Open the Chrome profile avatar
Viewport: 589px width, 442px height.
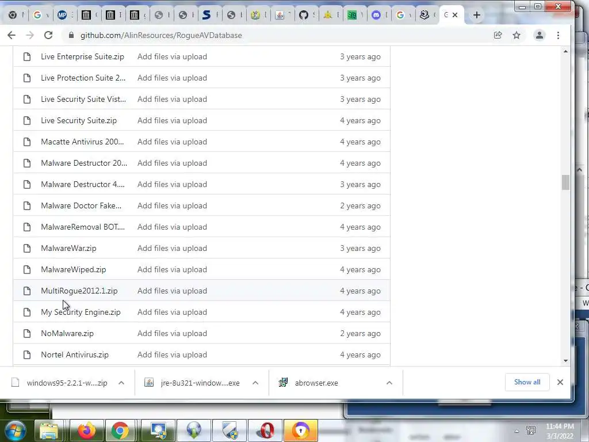540,35
